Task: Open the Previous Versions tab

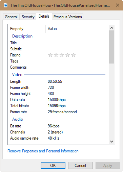Action: tap(68, 17)
